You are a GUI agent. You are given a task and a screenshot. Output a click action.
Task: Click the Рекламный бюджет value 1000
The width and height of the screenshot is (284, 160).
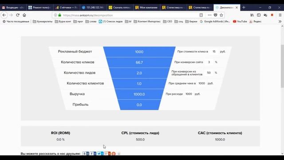click(x=139, y=52)
